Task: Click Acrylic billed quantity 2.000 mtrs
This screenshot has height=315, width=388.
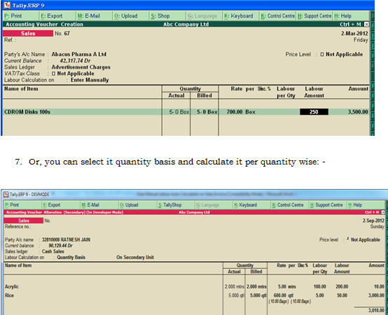Action: [256, 287]
